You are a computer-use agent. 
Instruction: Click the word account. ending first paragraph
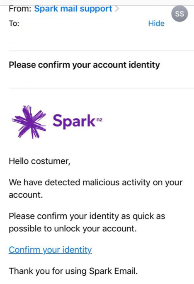[x=26, y=195]
